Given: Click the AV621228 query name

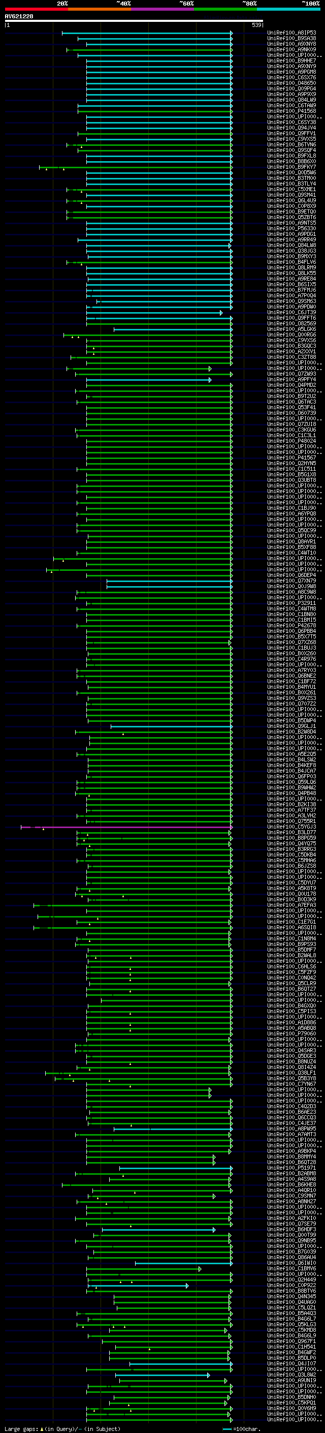Looking at the screenshot, I should point(19,17).
